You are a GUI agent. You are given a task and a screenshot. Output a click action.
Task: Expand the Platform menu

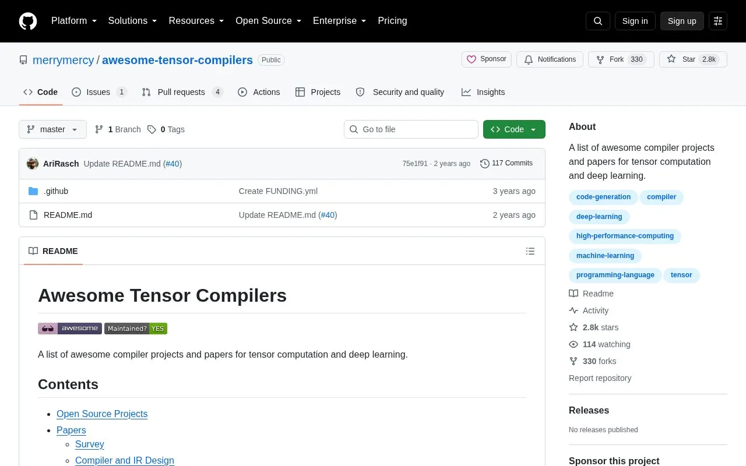[x=74, y=21]
